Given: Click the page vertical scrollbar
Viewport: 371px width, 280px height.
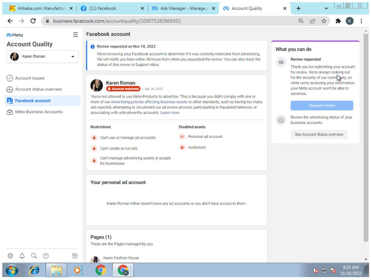Looking at the screenshot, I should [x=366, y=137].
